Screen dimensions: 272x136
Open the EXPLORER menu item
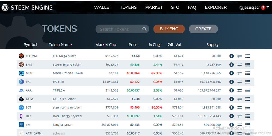coord(216,8)
